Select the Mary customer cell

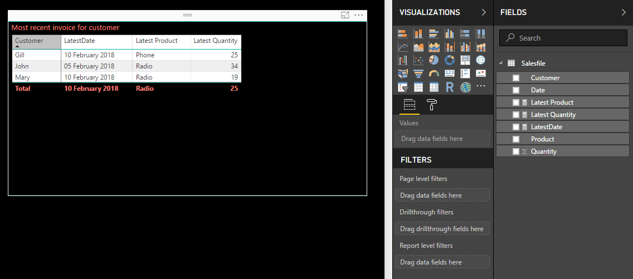(37, 77)
